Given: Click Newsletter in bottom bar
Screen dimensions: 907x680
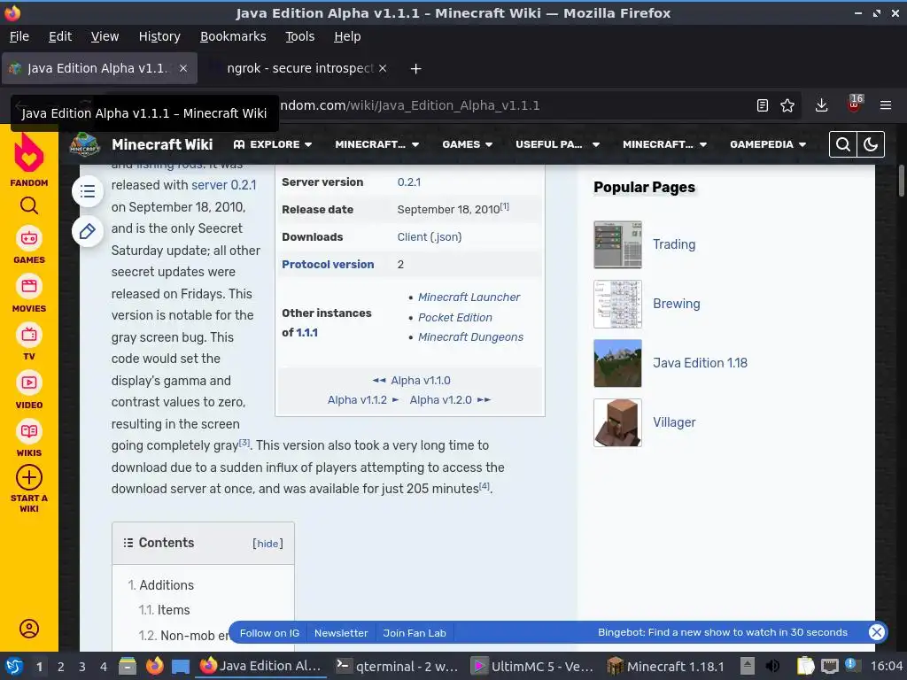Looking at the screenshot, I should tap(341, 633).
